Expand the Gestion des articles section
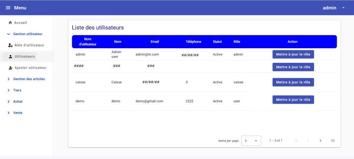 point(9,79)
